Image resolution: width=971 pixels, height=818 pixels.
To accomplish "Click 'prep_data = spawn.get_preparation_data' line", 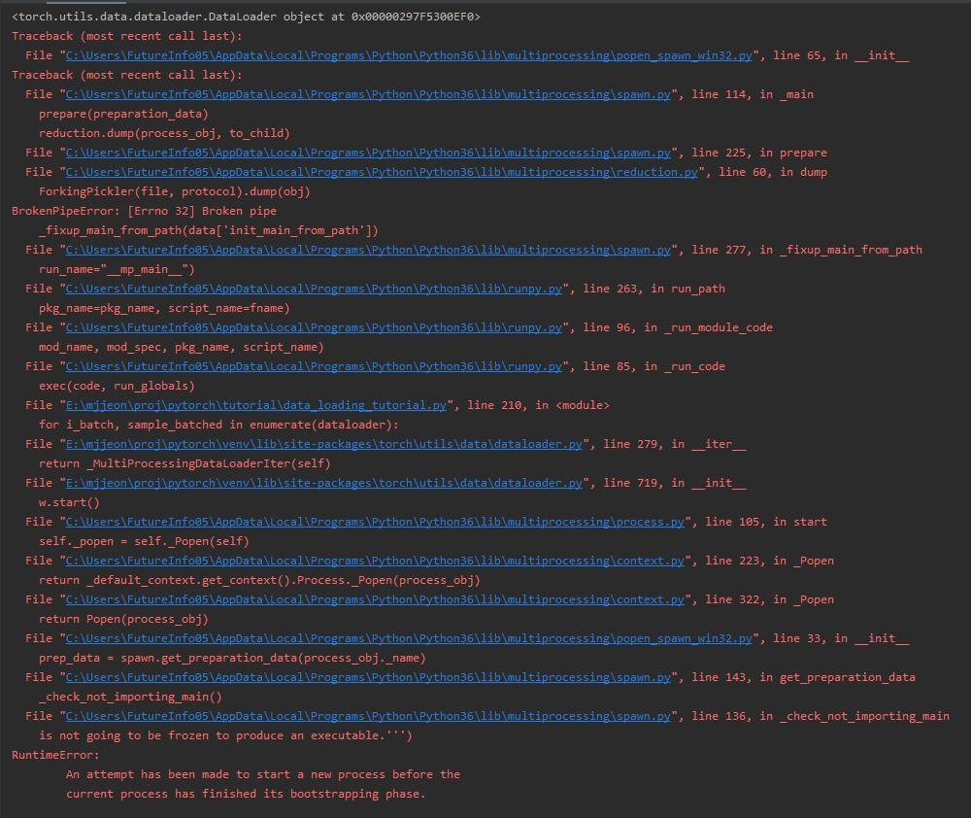I will point(232,658).
